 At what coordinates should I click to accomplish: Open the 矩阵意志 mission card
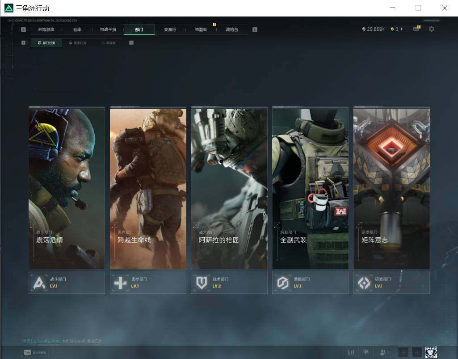pos(391,188)
